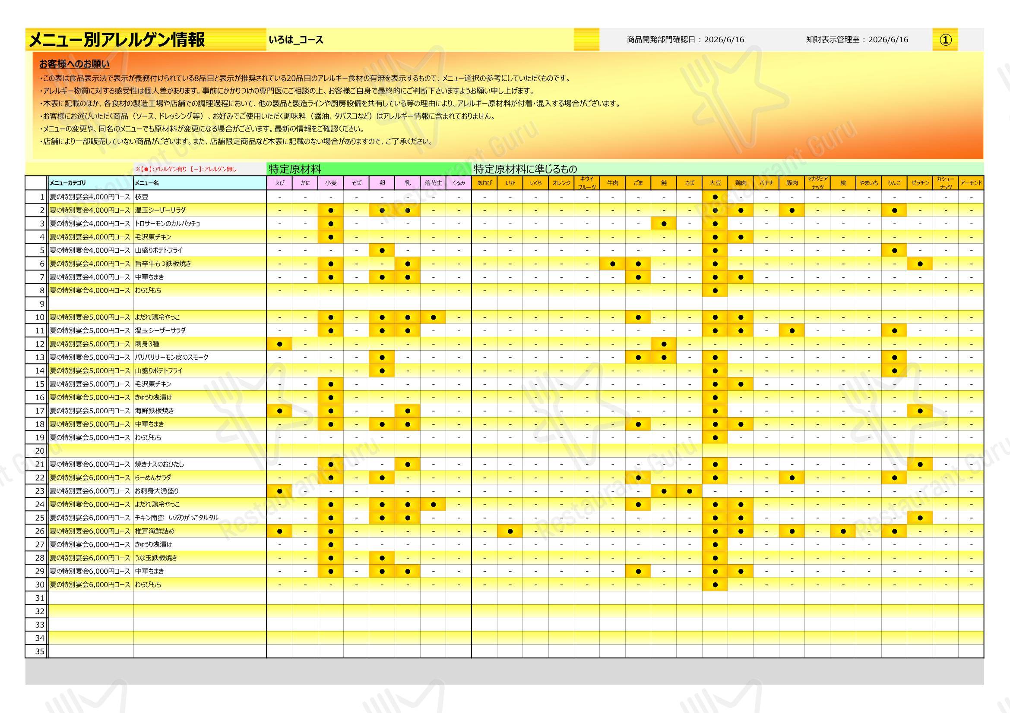Viewport: 1010px width, 713px height.
Task: Click the さば column header
Action: (689, 183)
